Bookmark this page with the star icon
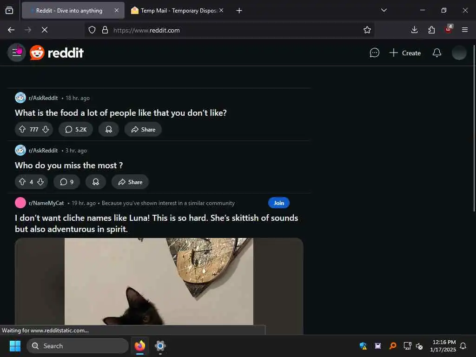This screenshot has width=476, height=357. tap(367, 30)
